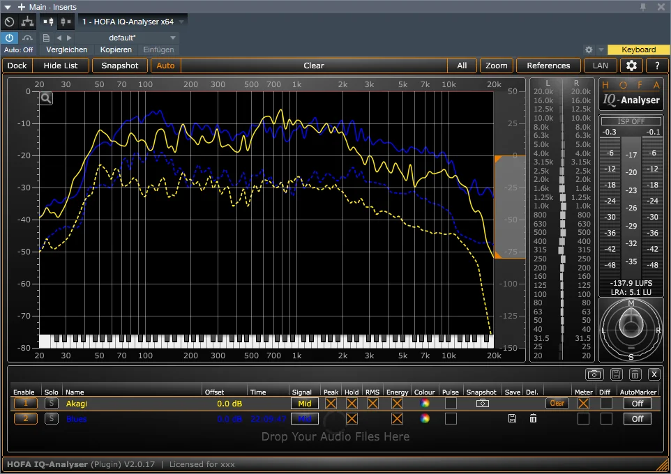Go to previous preset with left arrow

point(59,38)
